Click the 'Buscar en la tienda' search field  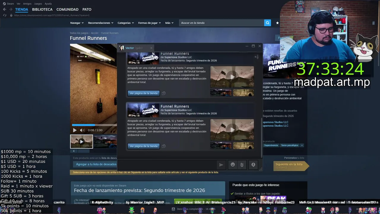[x=221, y=23]
